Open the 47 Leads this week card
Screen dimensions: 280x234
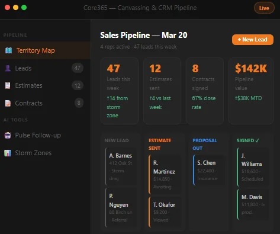[120, 91]
